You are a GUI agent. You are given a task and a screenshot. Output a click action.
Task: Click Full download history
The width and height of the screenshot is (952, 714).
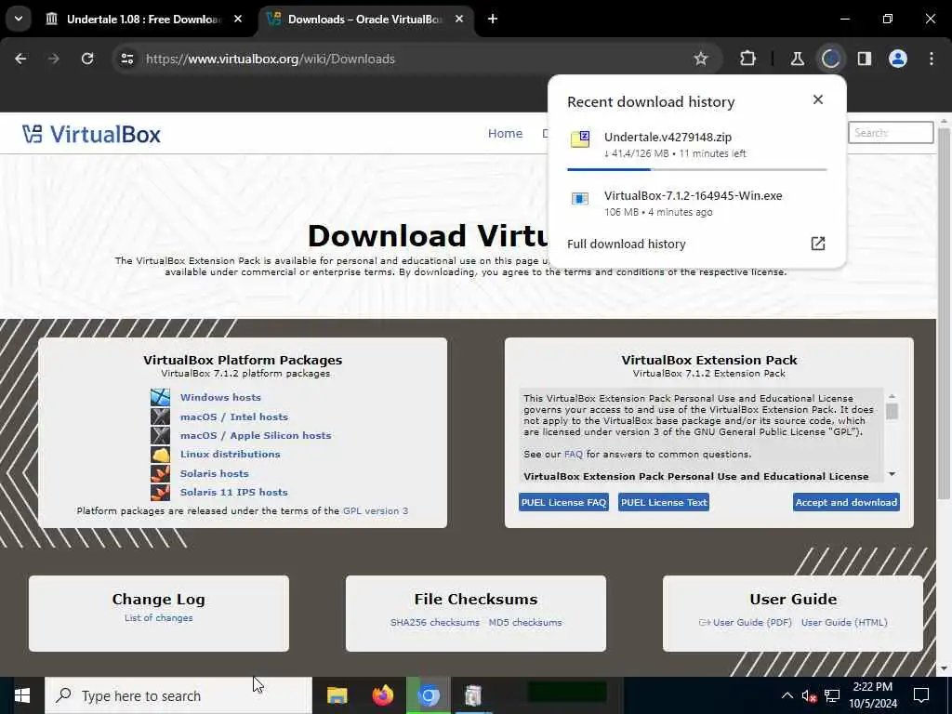(627, 245)
